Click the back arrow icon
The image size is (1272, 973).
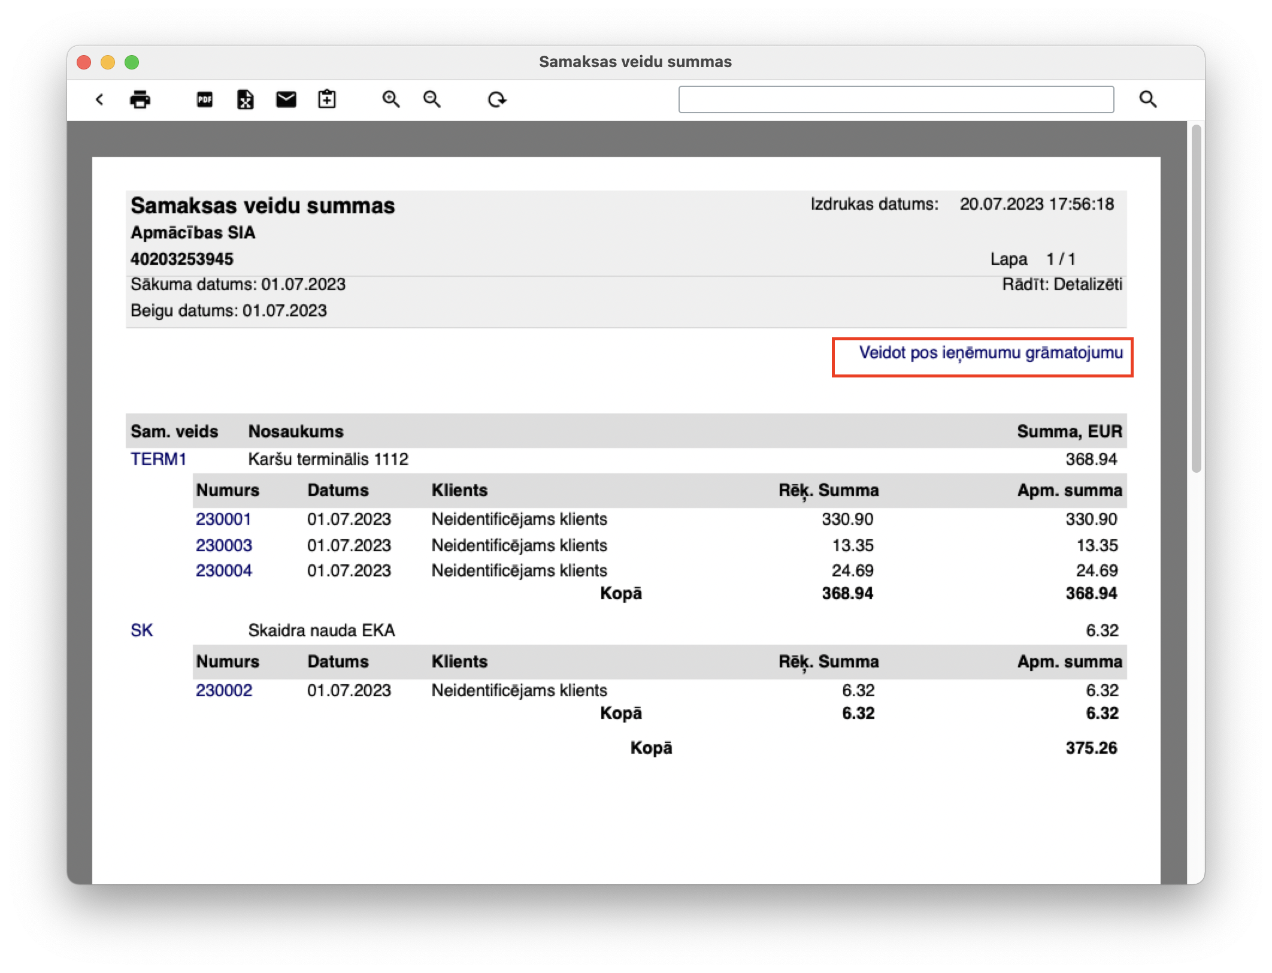pos(99,99)
